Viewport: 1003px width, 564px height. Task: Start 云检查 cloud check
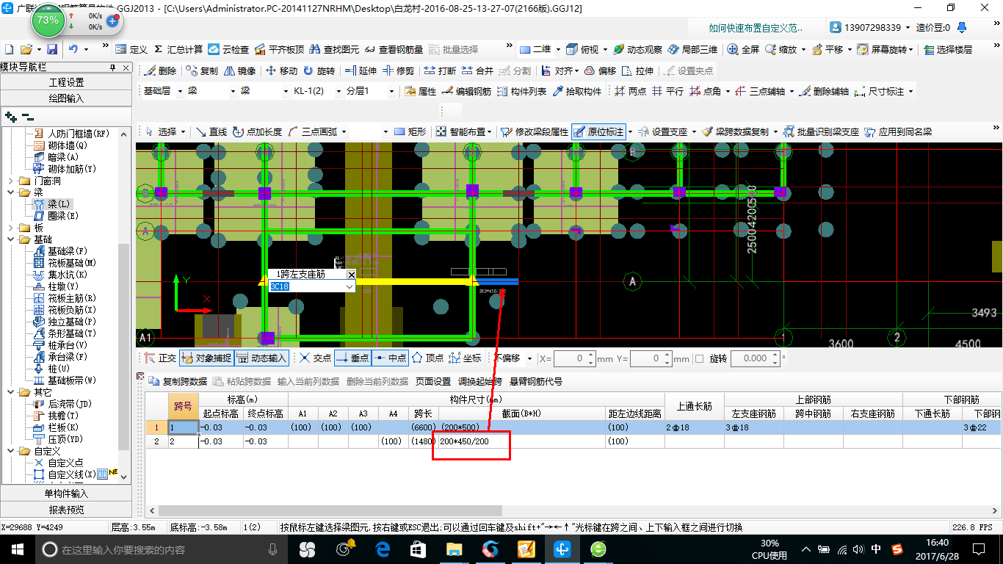[228, 49]
